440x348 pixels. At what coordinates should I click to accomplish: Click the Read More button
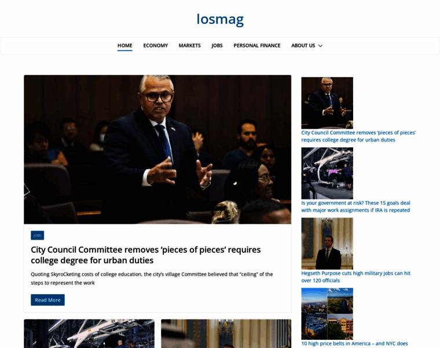(x=47, y=300)
